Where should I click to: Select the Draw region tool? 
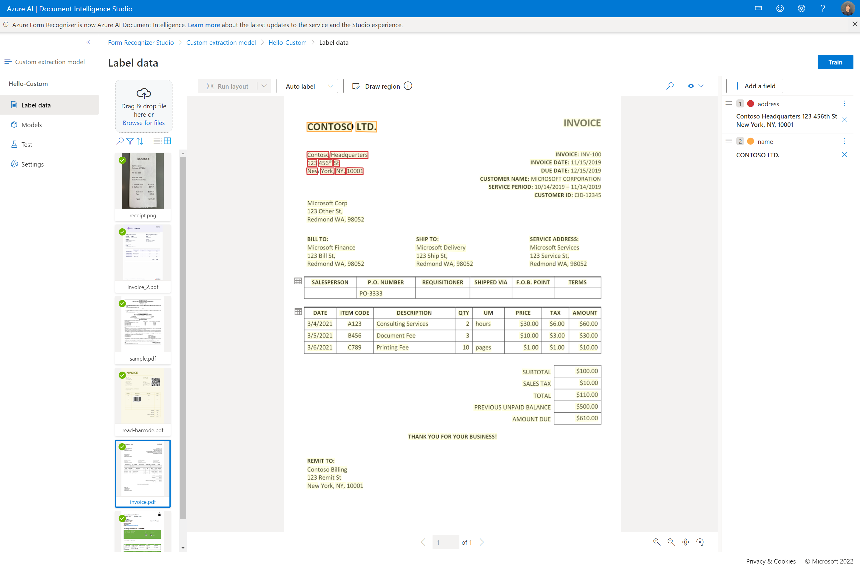380,86
